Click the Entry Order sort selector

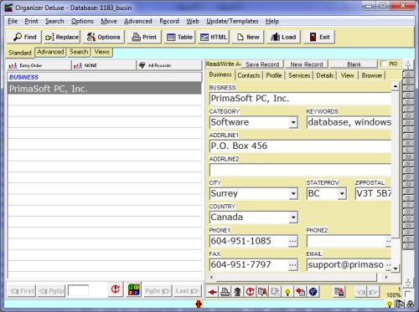coord(39,65)
